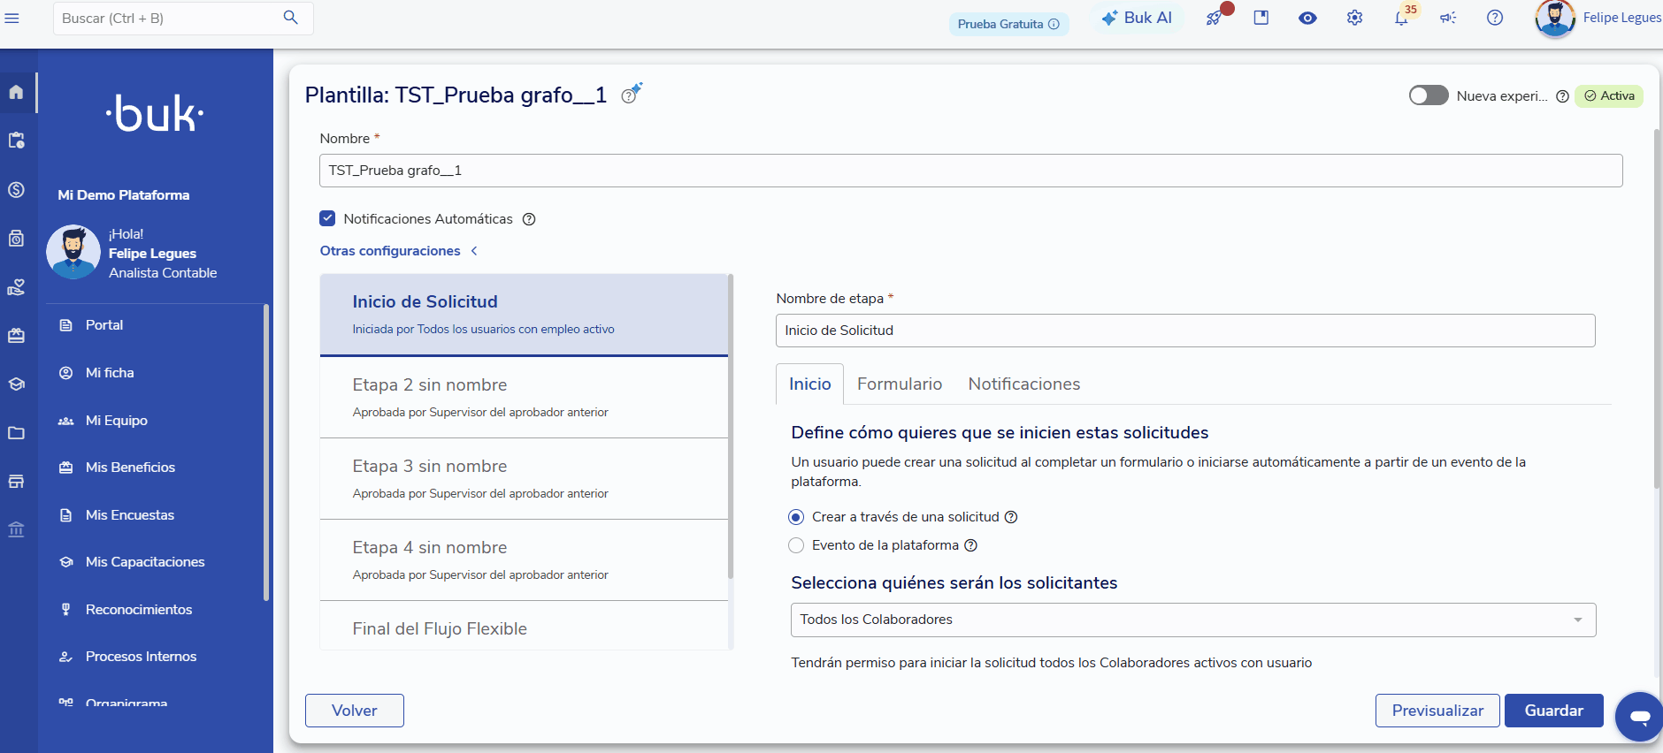Click the time clock icon in left rail
The height and width of the screenshot is (753, 1663).
point(16,238)
